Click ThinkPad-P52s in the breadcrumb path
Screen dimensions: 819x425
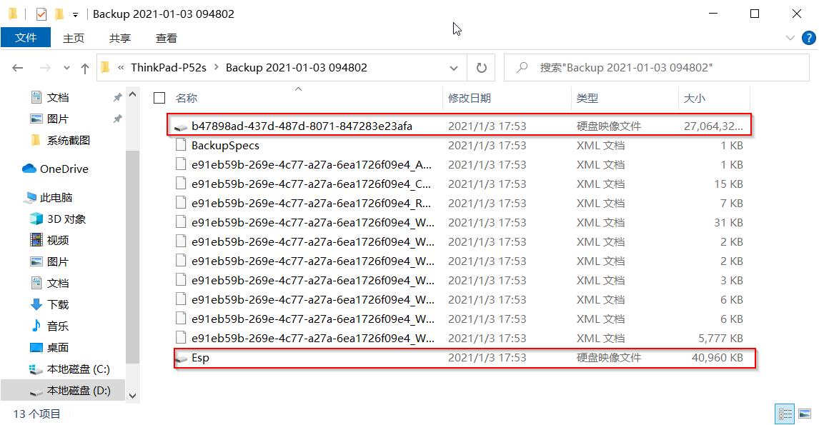[x=169, y=67]
